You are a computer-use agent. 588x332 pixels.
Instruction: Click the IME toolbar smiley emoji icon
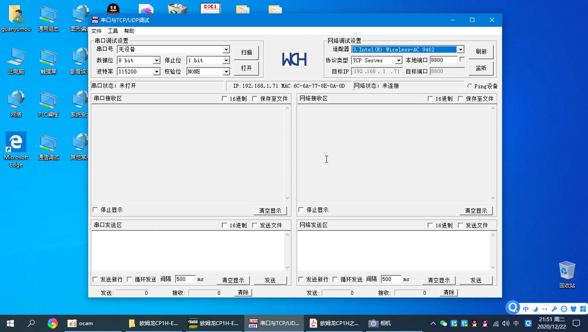click(x=564, y=309)
